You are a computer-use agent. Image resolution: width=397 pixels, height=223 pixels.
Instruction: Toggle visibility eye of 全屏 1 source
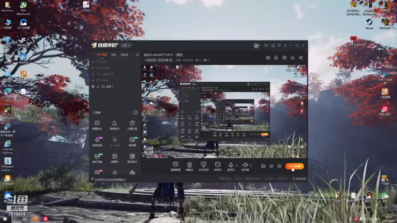click(93, 86)
